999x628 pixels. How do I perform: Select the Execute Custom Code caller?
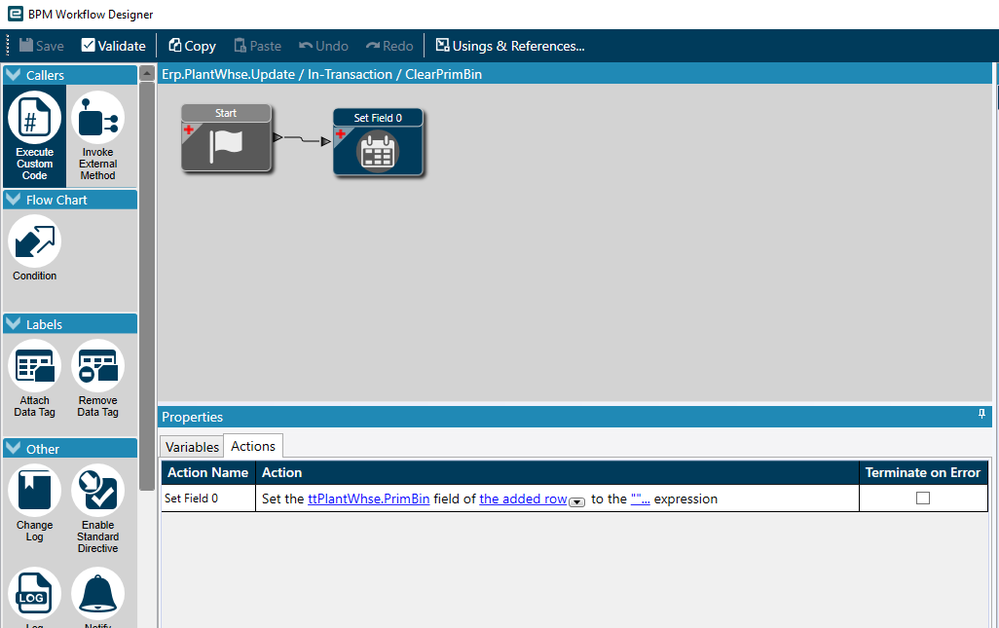pos(34,135)
